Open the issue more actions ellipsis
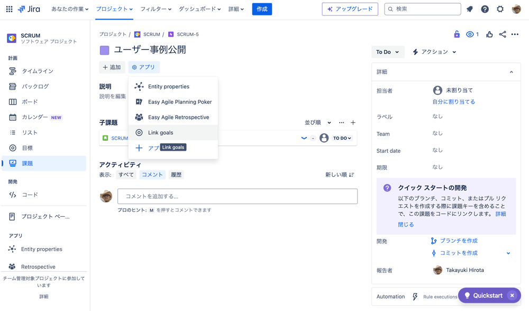 pyautogui.click(x=515, y=34)
